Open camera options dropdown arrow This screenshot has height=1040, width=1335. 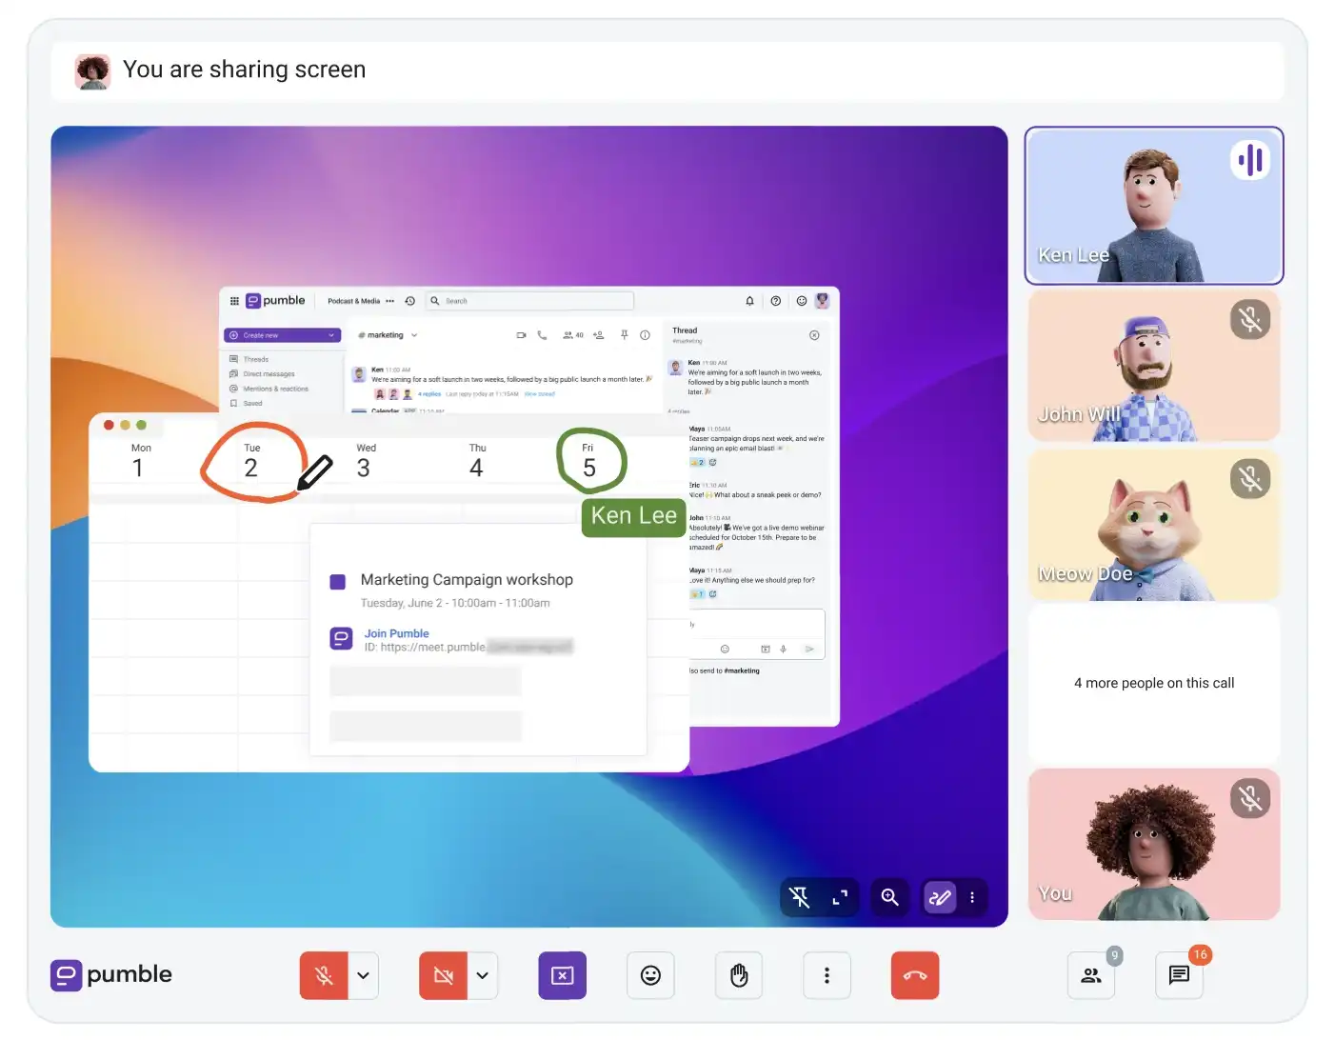point(483,975)
